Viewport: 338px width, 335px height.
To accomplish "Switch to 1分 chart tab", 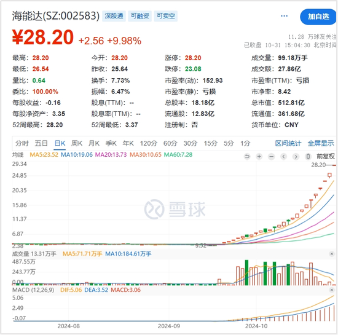I will click(x=245, y=143).
